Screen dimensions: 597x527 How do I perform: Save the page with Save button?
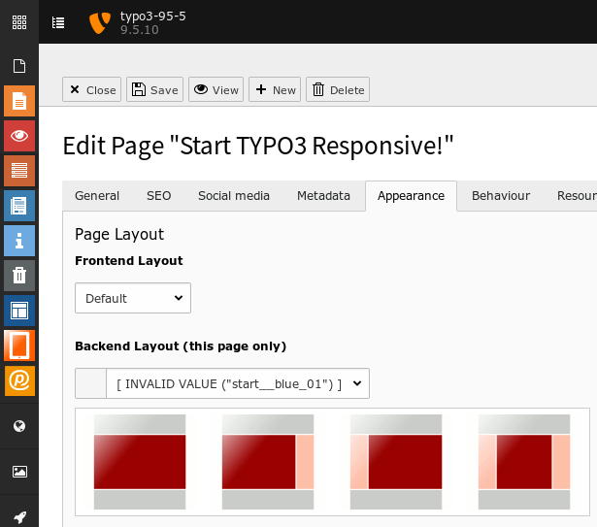[154, 89]
